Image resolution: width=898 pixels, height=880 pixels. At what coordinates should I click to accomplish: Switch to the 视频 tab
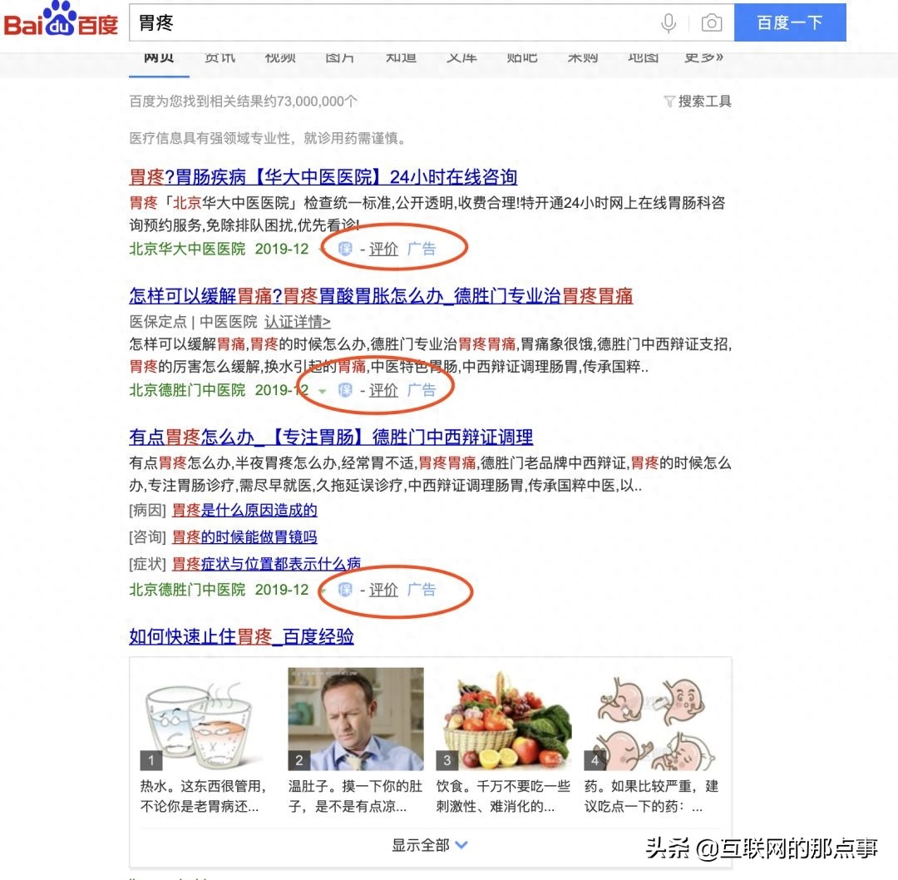click(280, 57)
